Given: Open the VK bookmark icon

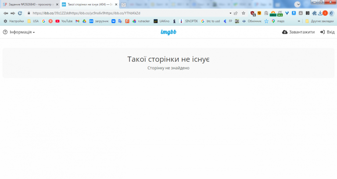Looking at the screenshot, I should [113, 21].
